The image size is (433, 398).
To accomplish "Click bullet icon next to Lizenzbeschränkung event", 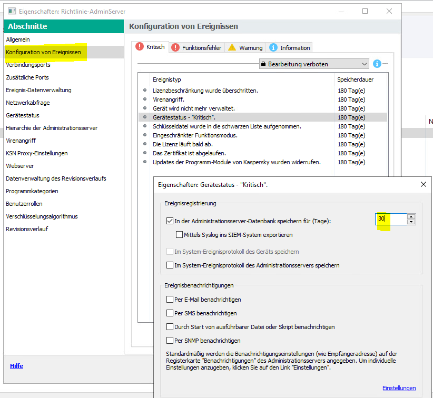I will click(x=145, y=90).
